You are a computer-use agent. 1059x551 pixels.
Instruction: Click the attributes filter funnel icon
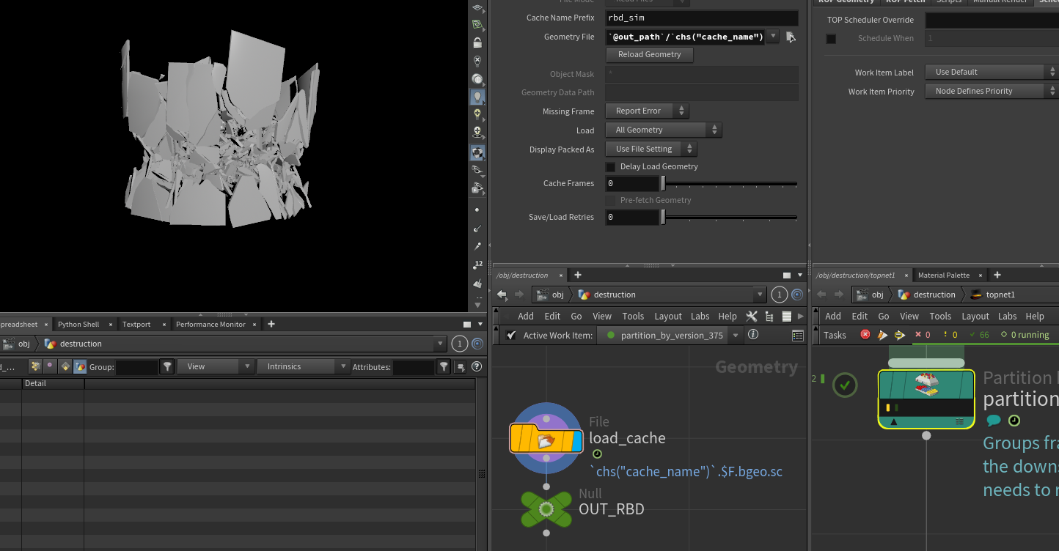(444, 366)
